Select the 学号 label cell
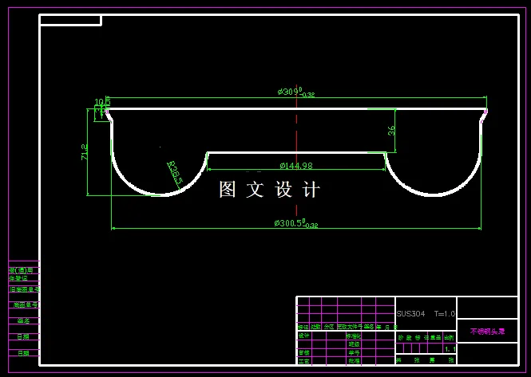The image size is (531, 377). (x=354, y=352)
